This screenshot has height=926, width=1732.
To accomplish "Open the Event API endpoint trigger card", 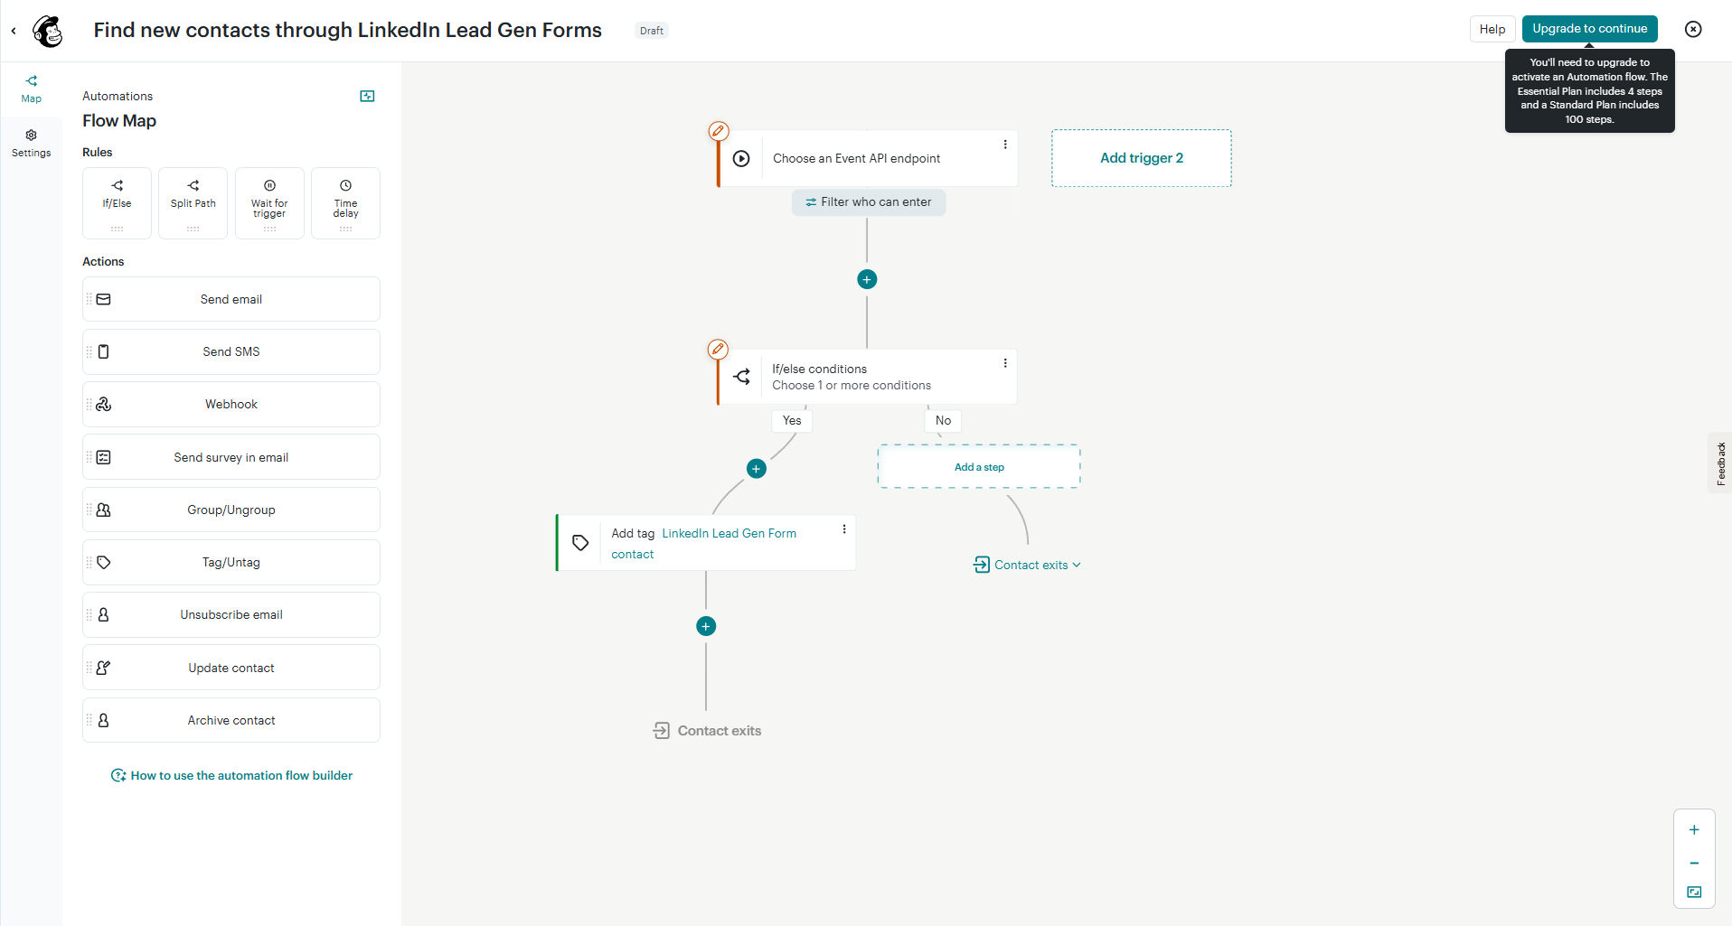I will pos(868,158).
